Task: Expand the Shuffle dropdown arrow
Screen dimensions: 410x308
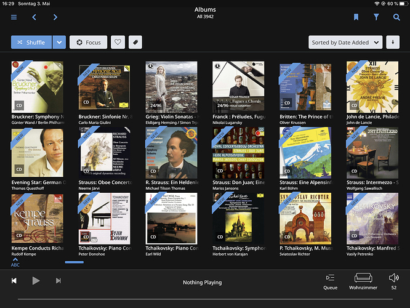Action: click(59, 42)
